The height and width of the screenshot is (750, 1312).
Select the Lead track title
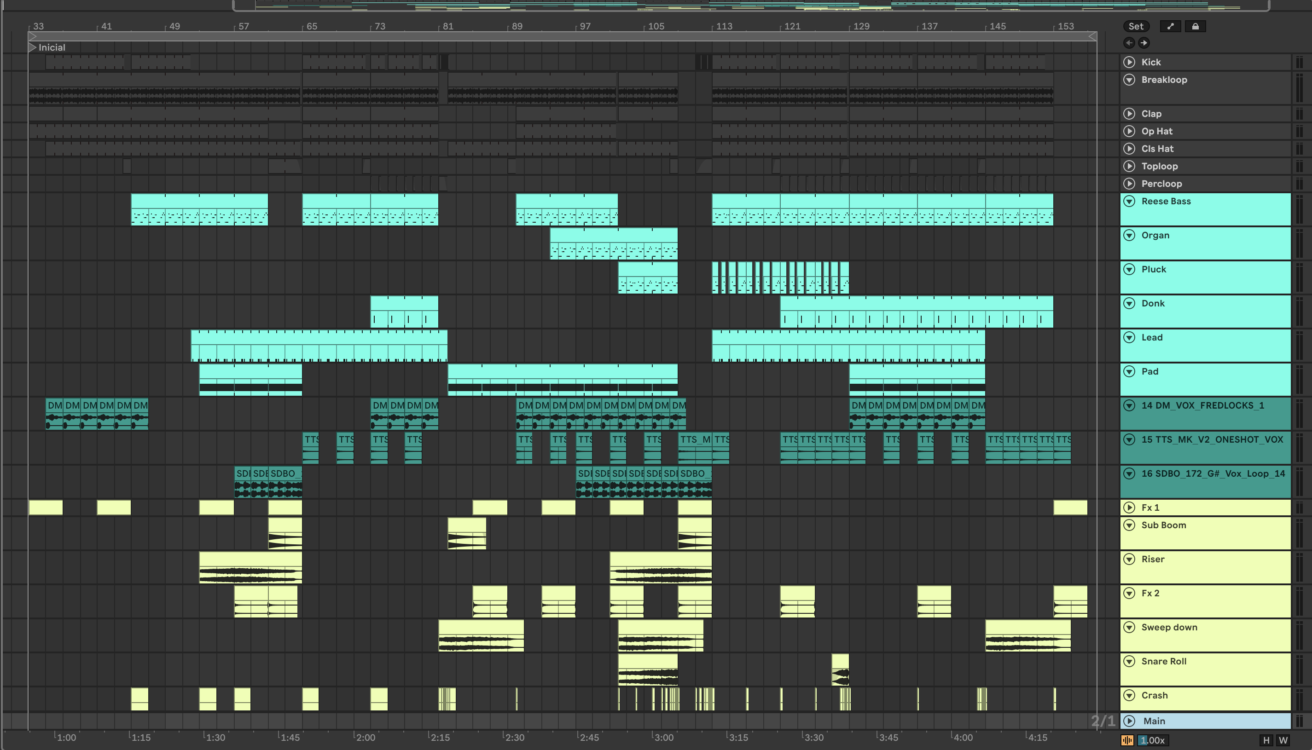pos(1152,337)
